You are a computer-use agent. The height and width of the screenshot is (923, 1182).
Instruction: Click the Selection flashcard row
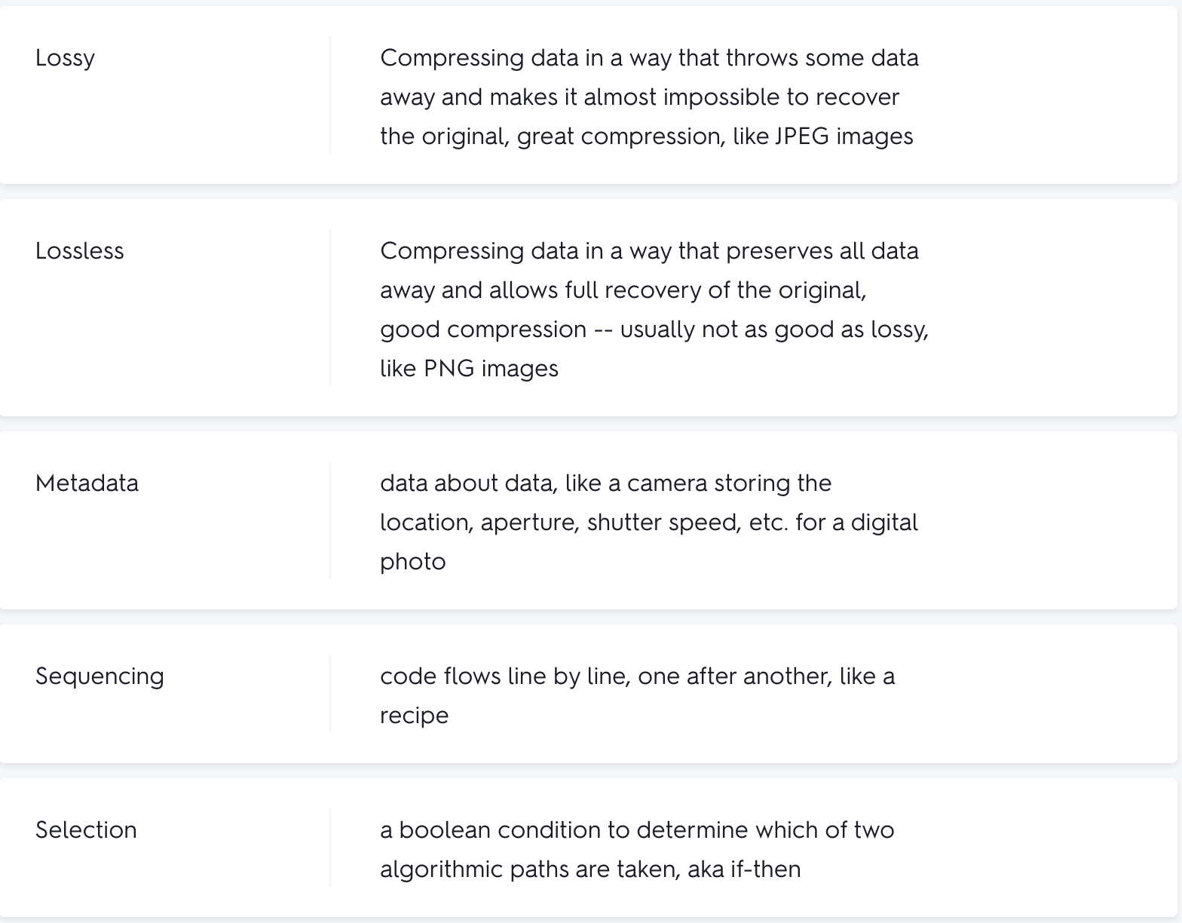tap(588, 848)
